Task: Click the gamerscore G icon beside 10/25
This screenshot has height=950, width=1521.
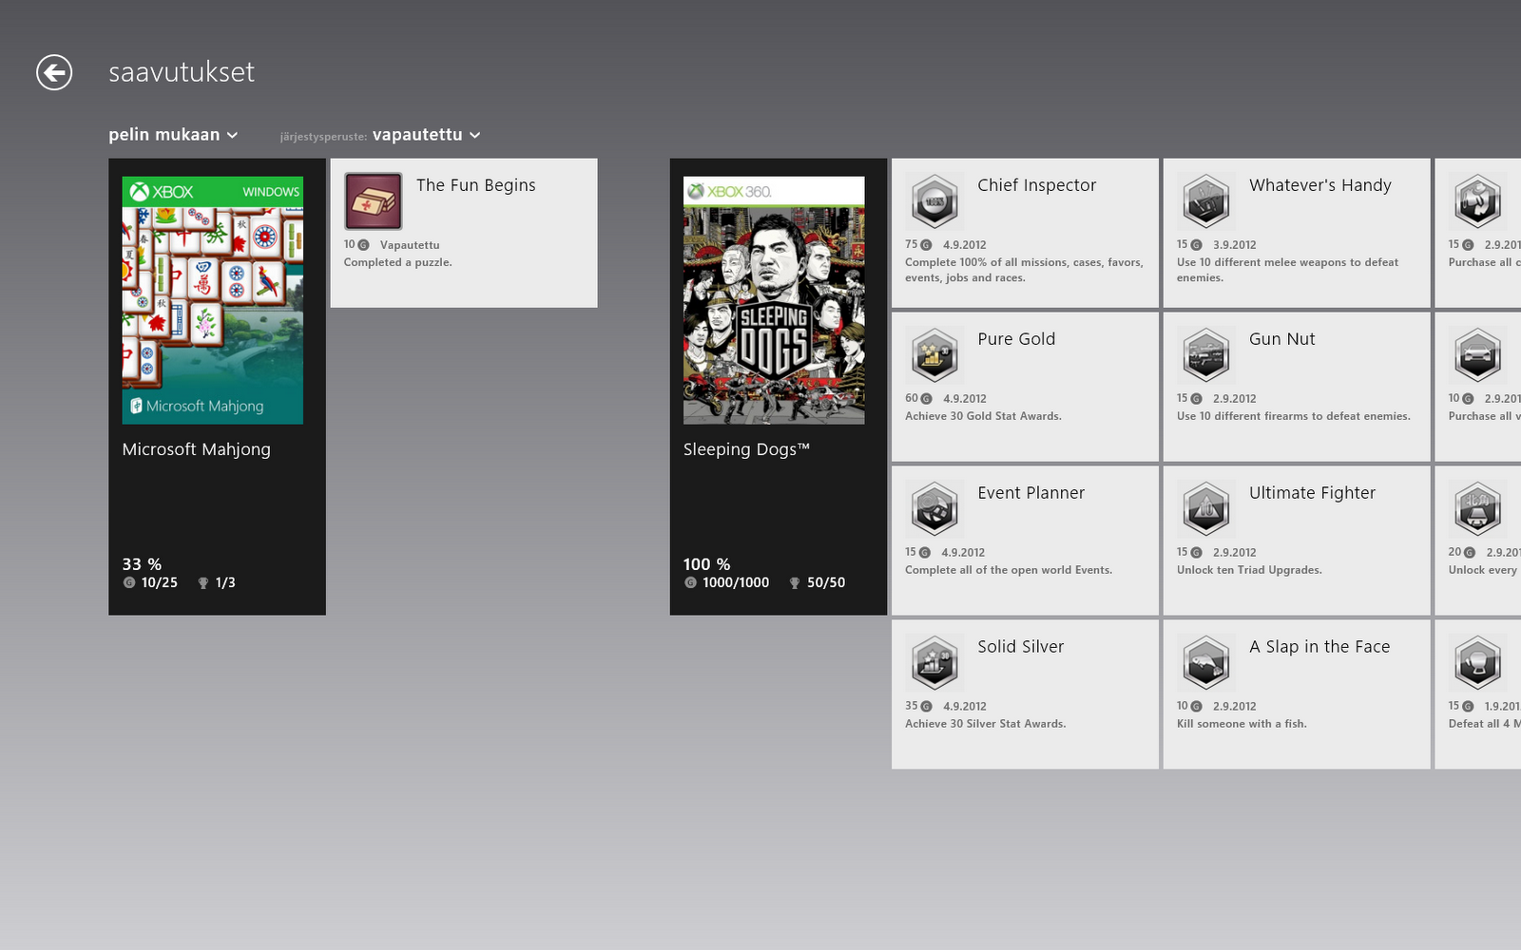Action: 129,583
